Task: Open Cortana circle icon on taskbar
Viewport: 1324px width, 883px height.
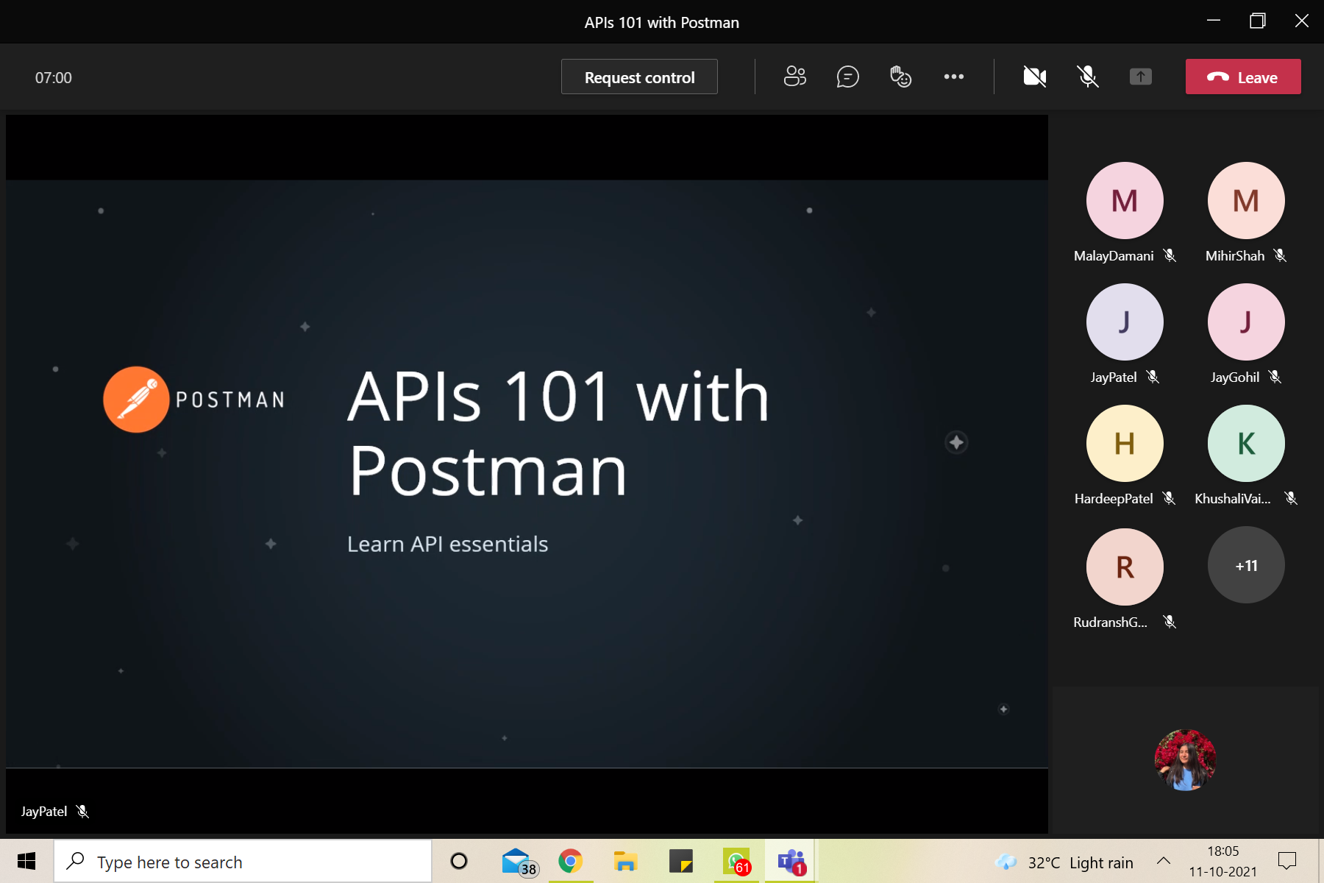Action: click(x=459, y=861)
